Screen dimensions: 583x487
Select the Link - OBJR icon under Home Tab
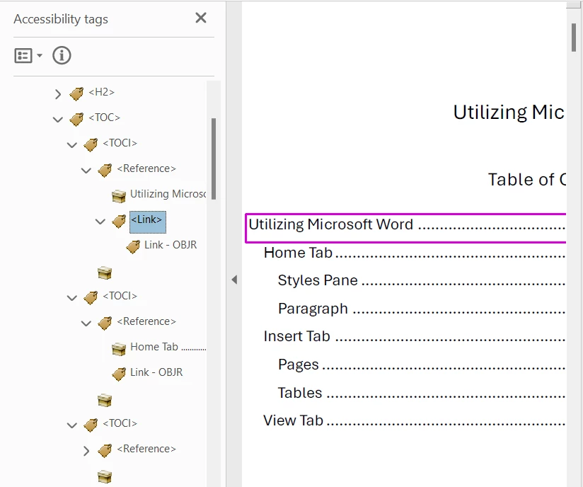(119, 374)
